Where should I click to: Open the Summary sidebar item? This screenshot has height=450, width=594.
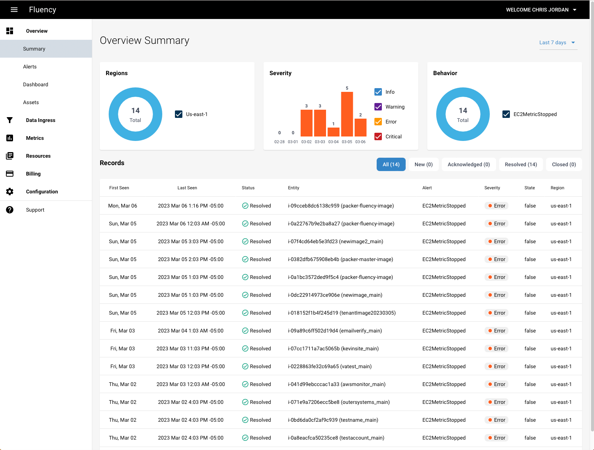point(46,49)
